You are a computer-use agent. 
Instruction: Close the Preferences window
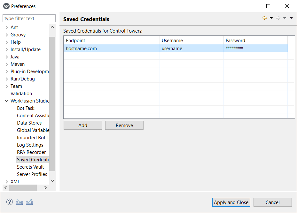coord(287,6)
